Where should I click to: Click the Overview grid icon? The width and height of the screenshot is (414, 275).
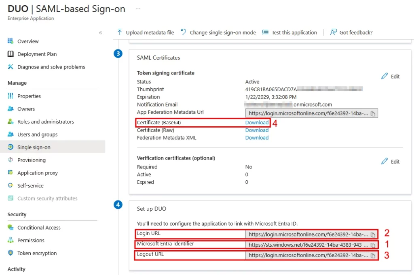(x=11, y=41)
